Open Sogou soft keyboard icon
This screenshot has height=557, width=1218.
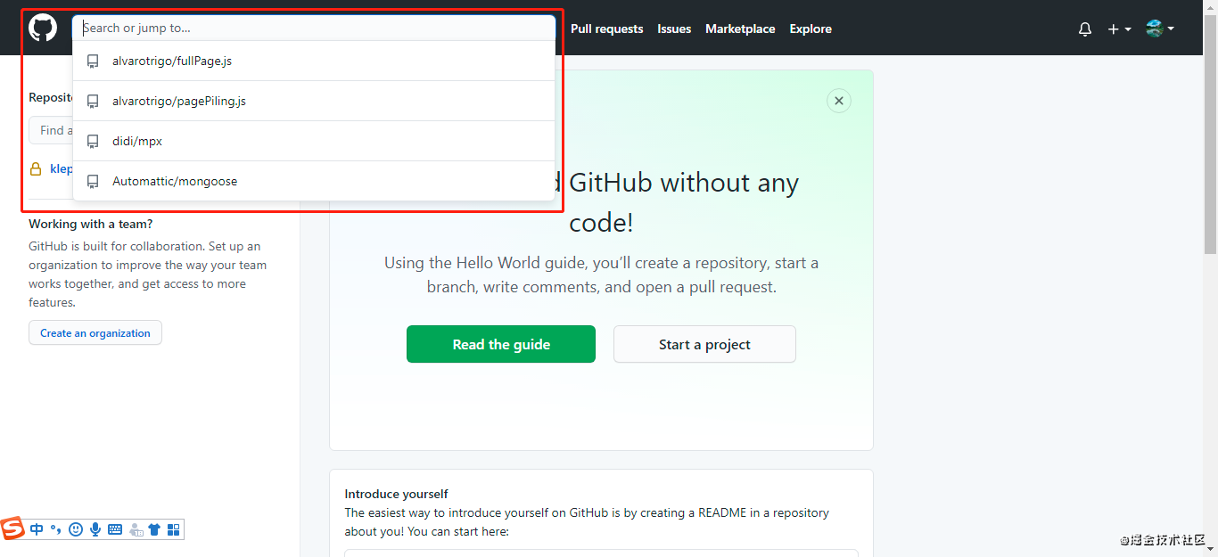pyautogui.click(x=115, y=529)
